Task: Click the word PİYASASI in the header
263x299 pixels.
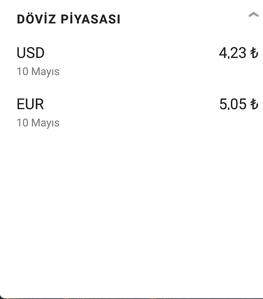Action: click(91, 19)
